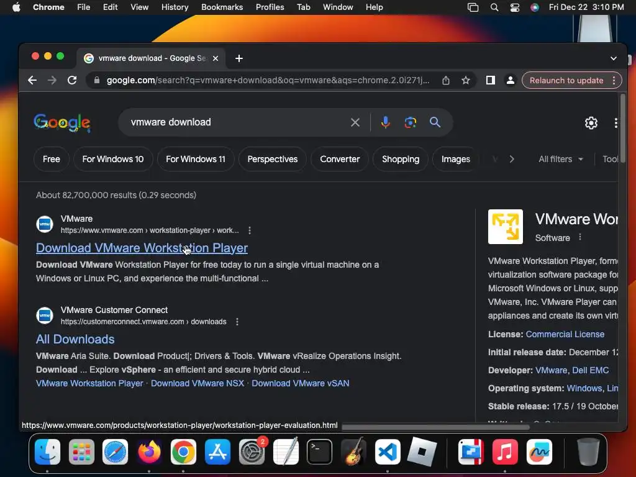Click the Google logo

[61, 122]
